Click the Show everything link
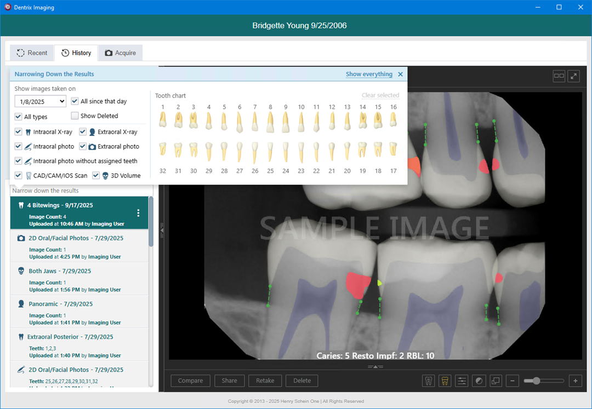The image size is (592, 409). [369, 74]
